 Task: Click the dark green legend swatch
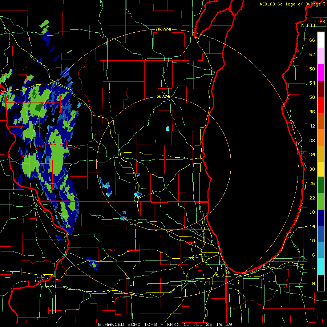321,185
